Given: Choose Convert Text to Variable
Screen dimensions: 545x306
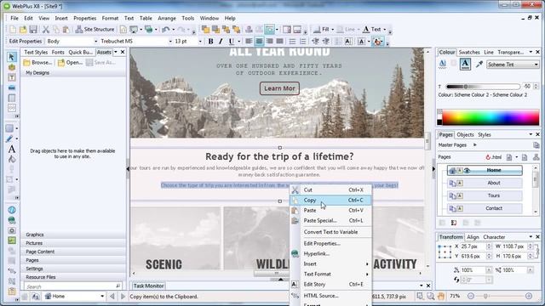Looking at the screenshot, I should (330, 232).
